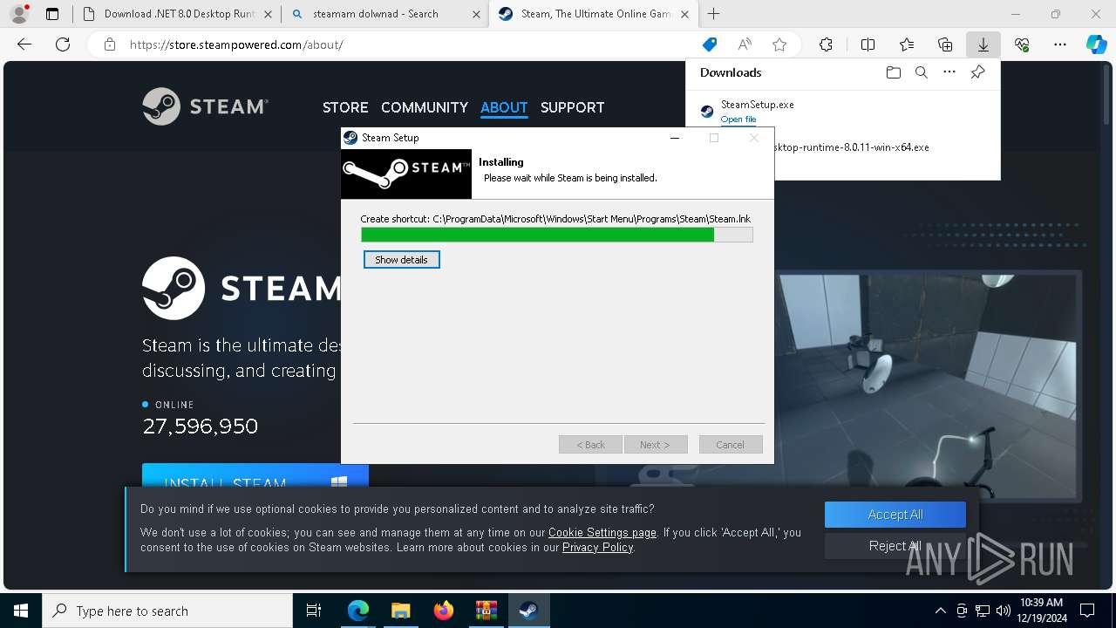Open the volume control tray icon
This screenshot has width=1116, height=628.
tap(1003, 611)
